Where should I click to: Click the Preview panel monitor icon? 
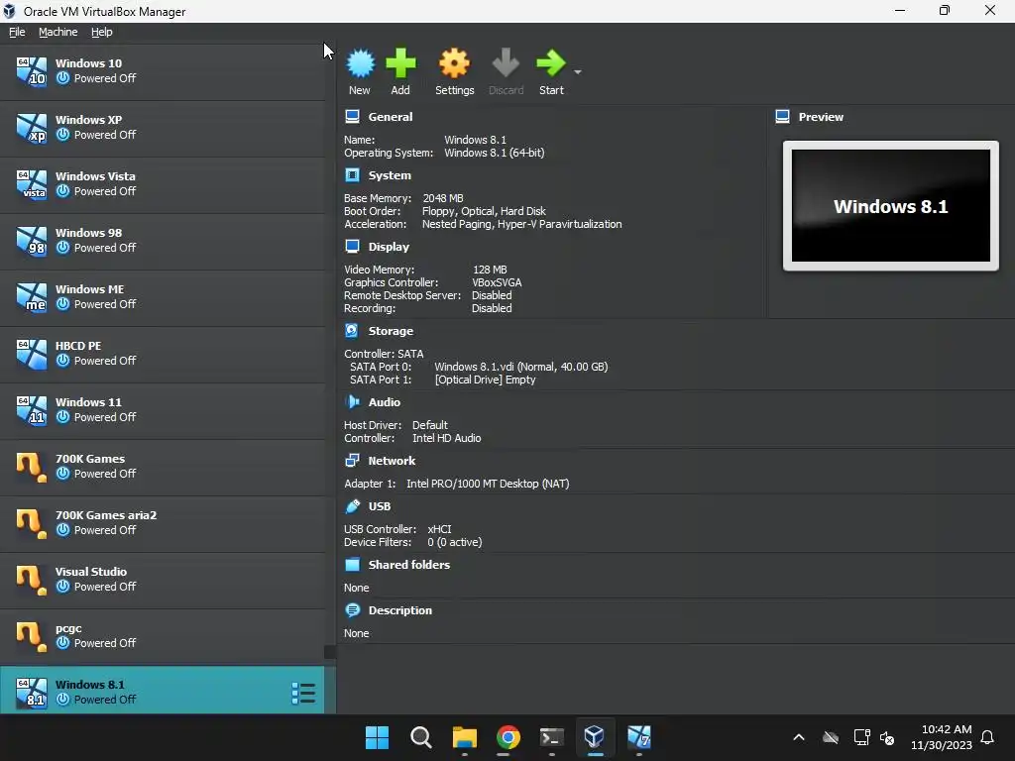[783, 117]
